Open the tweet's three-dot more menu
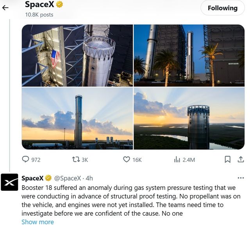This screenshot has width=250, height=225. click(x=241, y=178)
